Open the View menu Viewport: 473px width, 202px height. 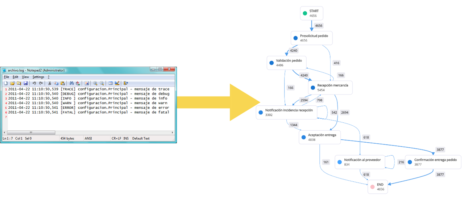pos(25,77)
